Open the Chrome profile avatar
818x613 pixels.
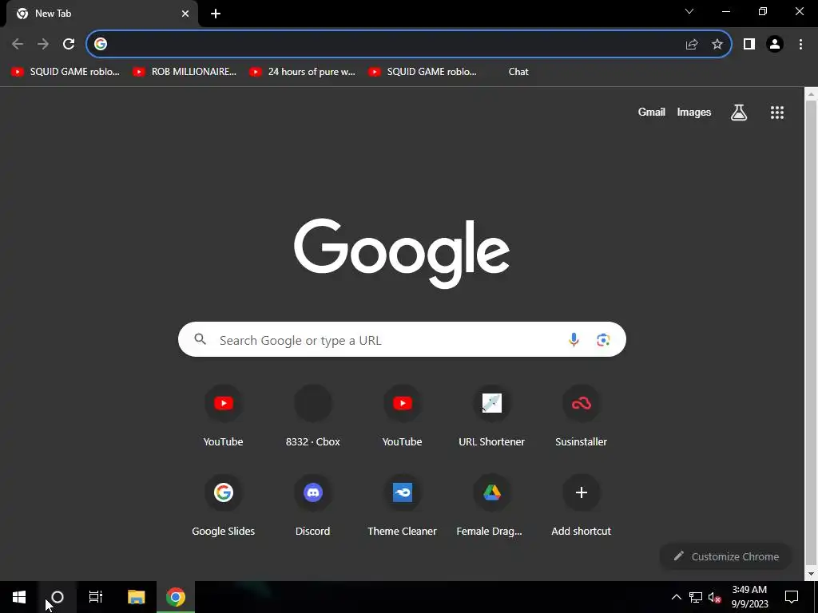(775, 45)
